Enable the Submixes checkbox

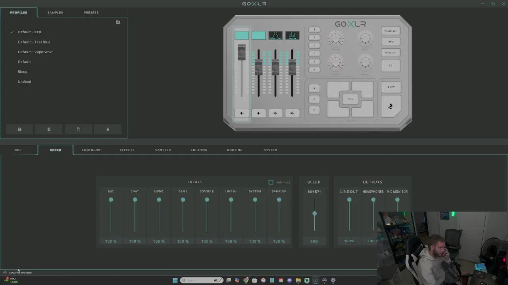(x=271, y=182)
